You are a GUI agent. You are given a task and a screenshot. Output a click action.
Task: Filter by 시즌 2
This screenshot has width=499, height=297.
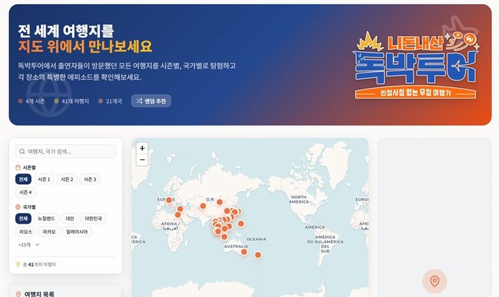(67, 179)
